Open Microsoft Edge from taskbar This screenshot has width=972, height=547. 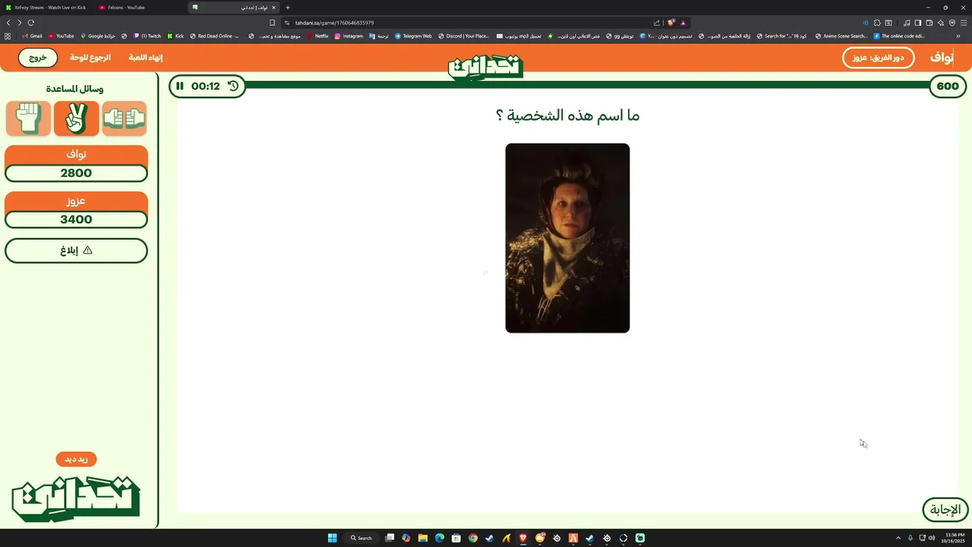[x=440, y=538]
